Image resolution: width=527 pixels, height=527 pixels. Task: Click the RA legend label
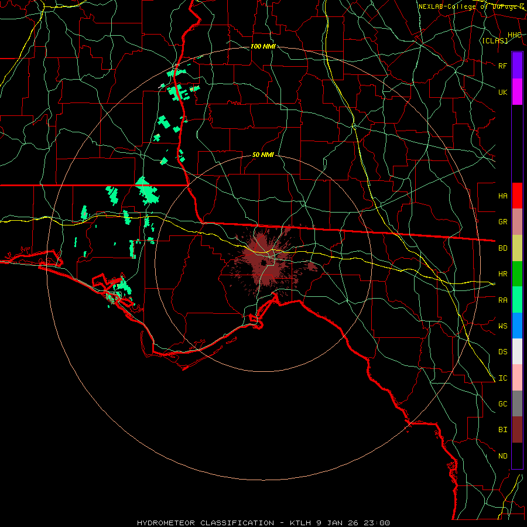point(503,300)
